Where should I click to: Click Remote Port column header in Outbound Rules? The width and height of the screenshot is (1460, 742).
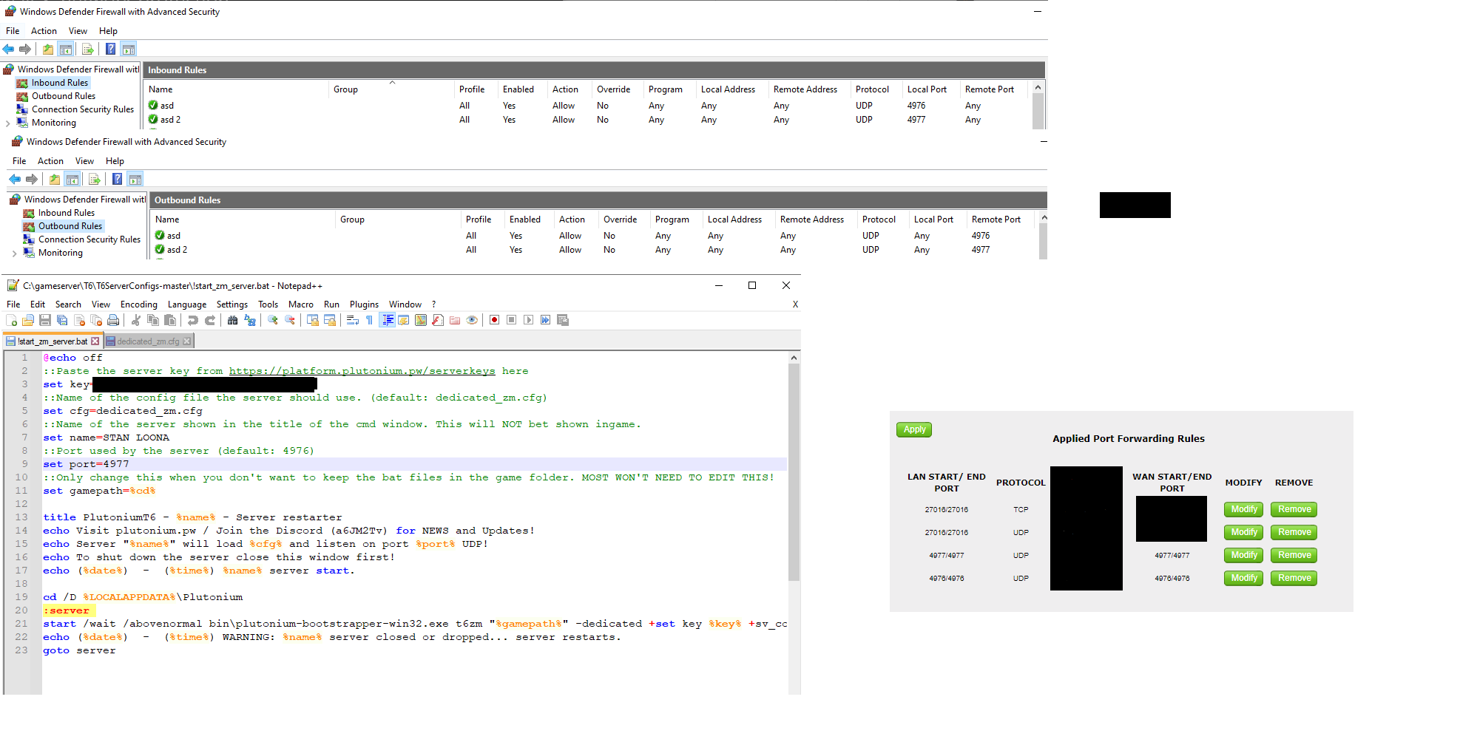click(996, 219)
